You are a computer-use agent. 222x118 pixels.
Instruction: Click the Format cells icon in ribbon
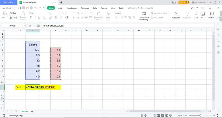click(212, 14)
